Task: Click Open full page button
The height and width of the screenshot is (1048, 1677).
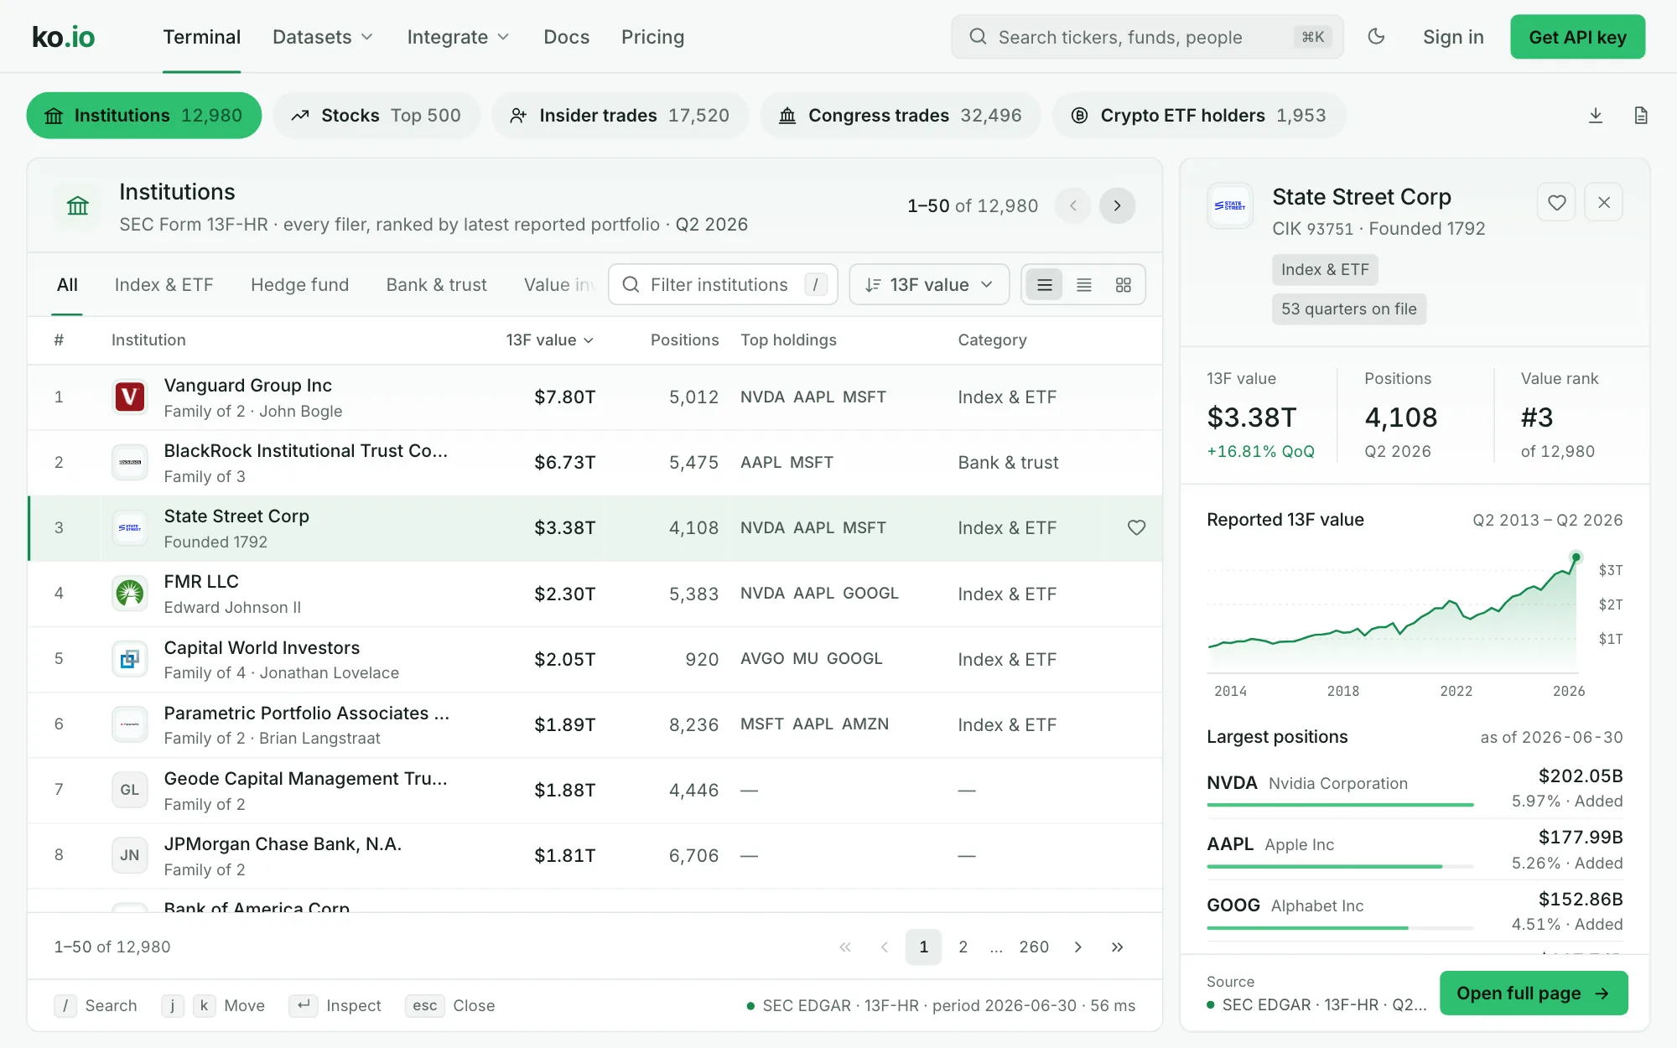Action: [1534, 994]
